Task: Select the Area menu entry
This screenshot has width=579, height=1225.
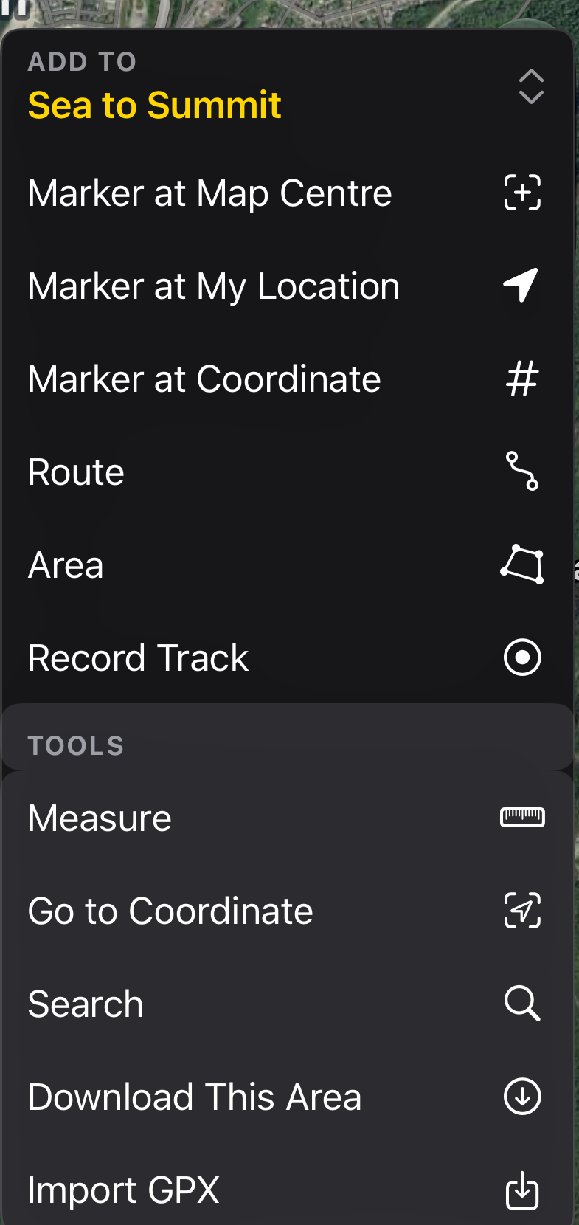Action: click(x=288, y=565)
